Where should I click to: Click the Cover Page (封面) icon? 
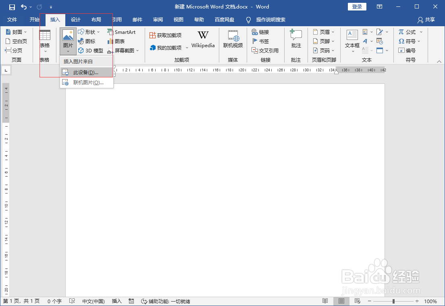8,32
